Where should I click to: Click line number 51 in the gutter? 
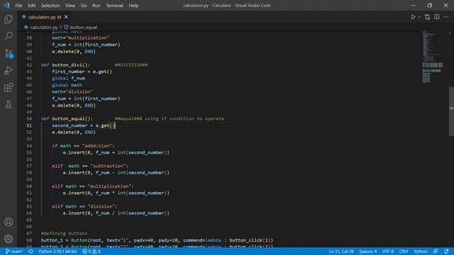click(x=29, y=125)
